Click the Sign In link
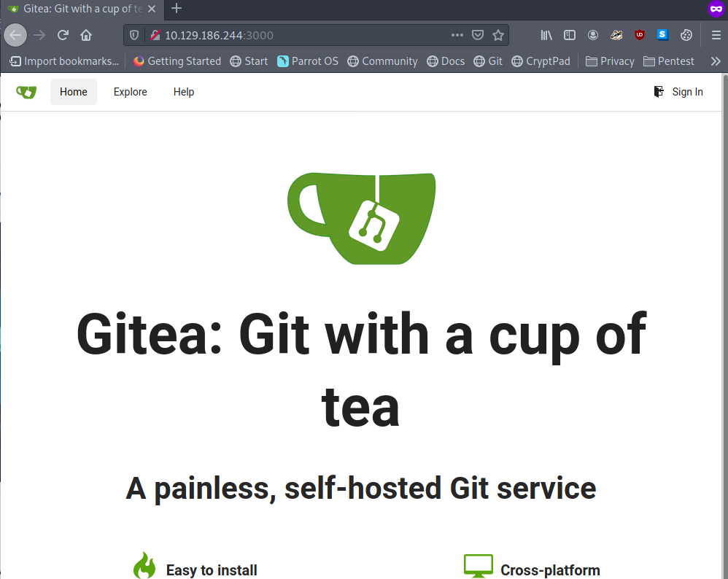The height and width of the screenshot is (579, 728). (x=678, y=92)
